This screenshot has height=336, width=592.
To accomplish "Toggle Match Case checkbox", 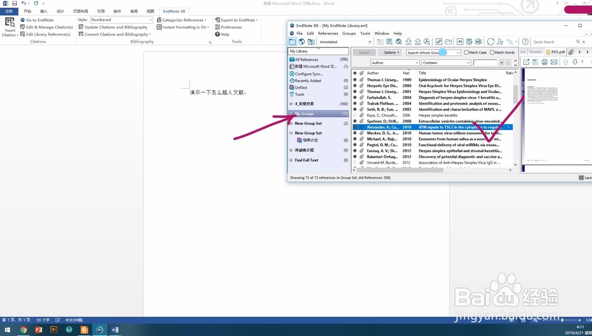I will coord(466,53).
